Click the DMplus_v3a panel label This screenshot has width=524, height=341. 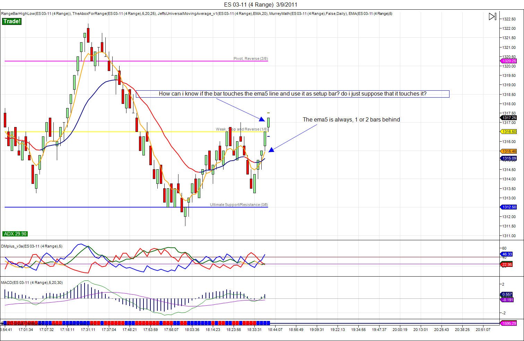click(x=32, y=246)
